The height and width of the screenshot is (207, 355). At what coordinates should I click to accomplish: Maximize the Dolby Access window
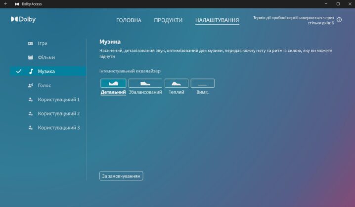[338, 4]
